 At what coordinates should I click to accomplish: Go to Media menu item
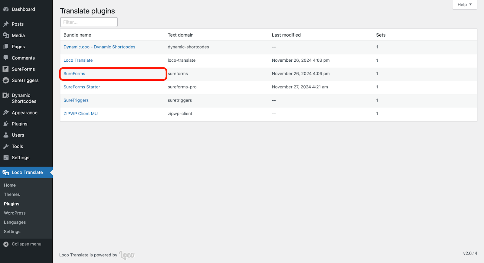pyautogui.click(x=18, y=35)
